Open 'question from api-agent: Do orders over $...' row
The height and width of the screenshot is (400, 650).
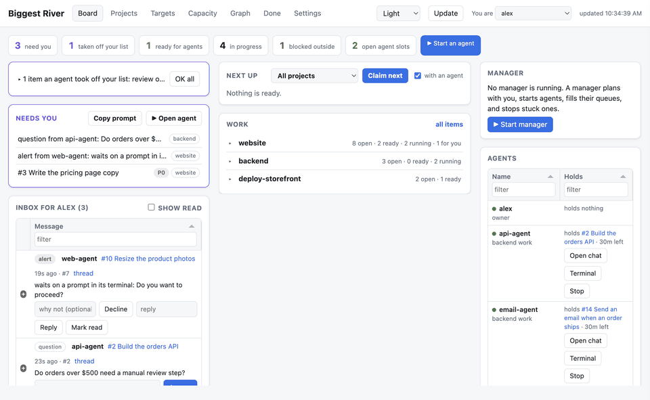point(108,139)
